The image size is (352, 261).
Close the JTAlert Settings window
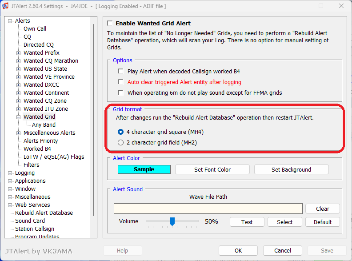(341, 6)
